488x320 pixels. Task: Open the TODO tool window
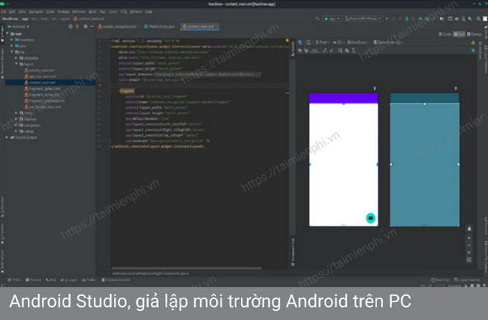click(14, 280)
